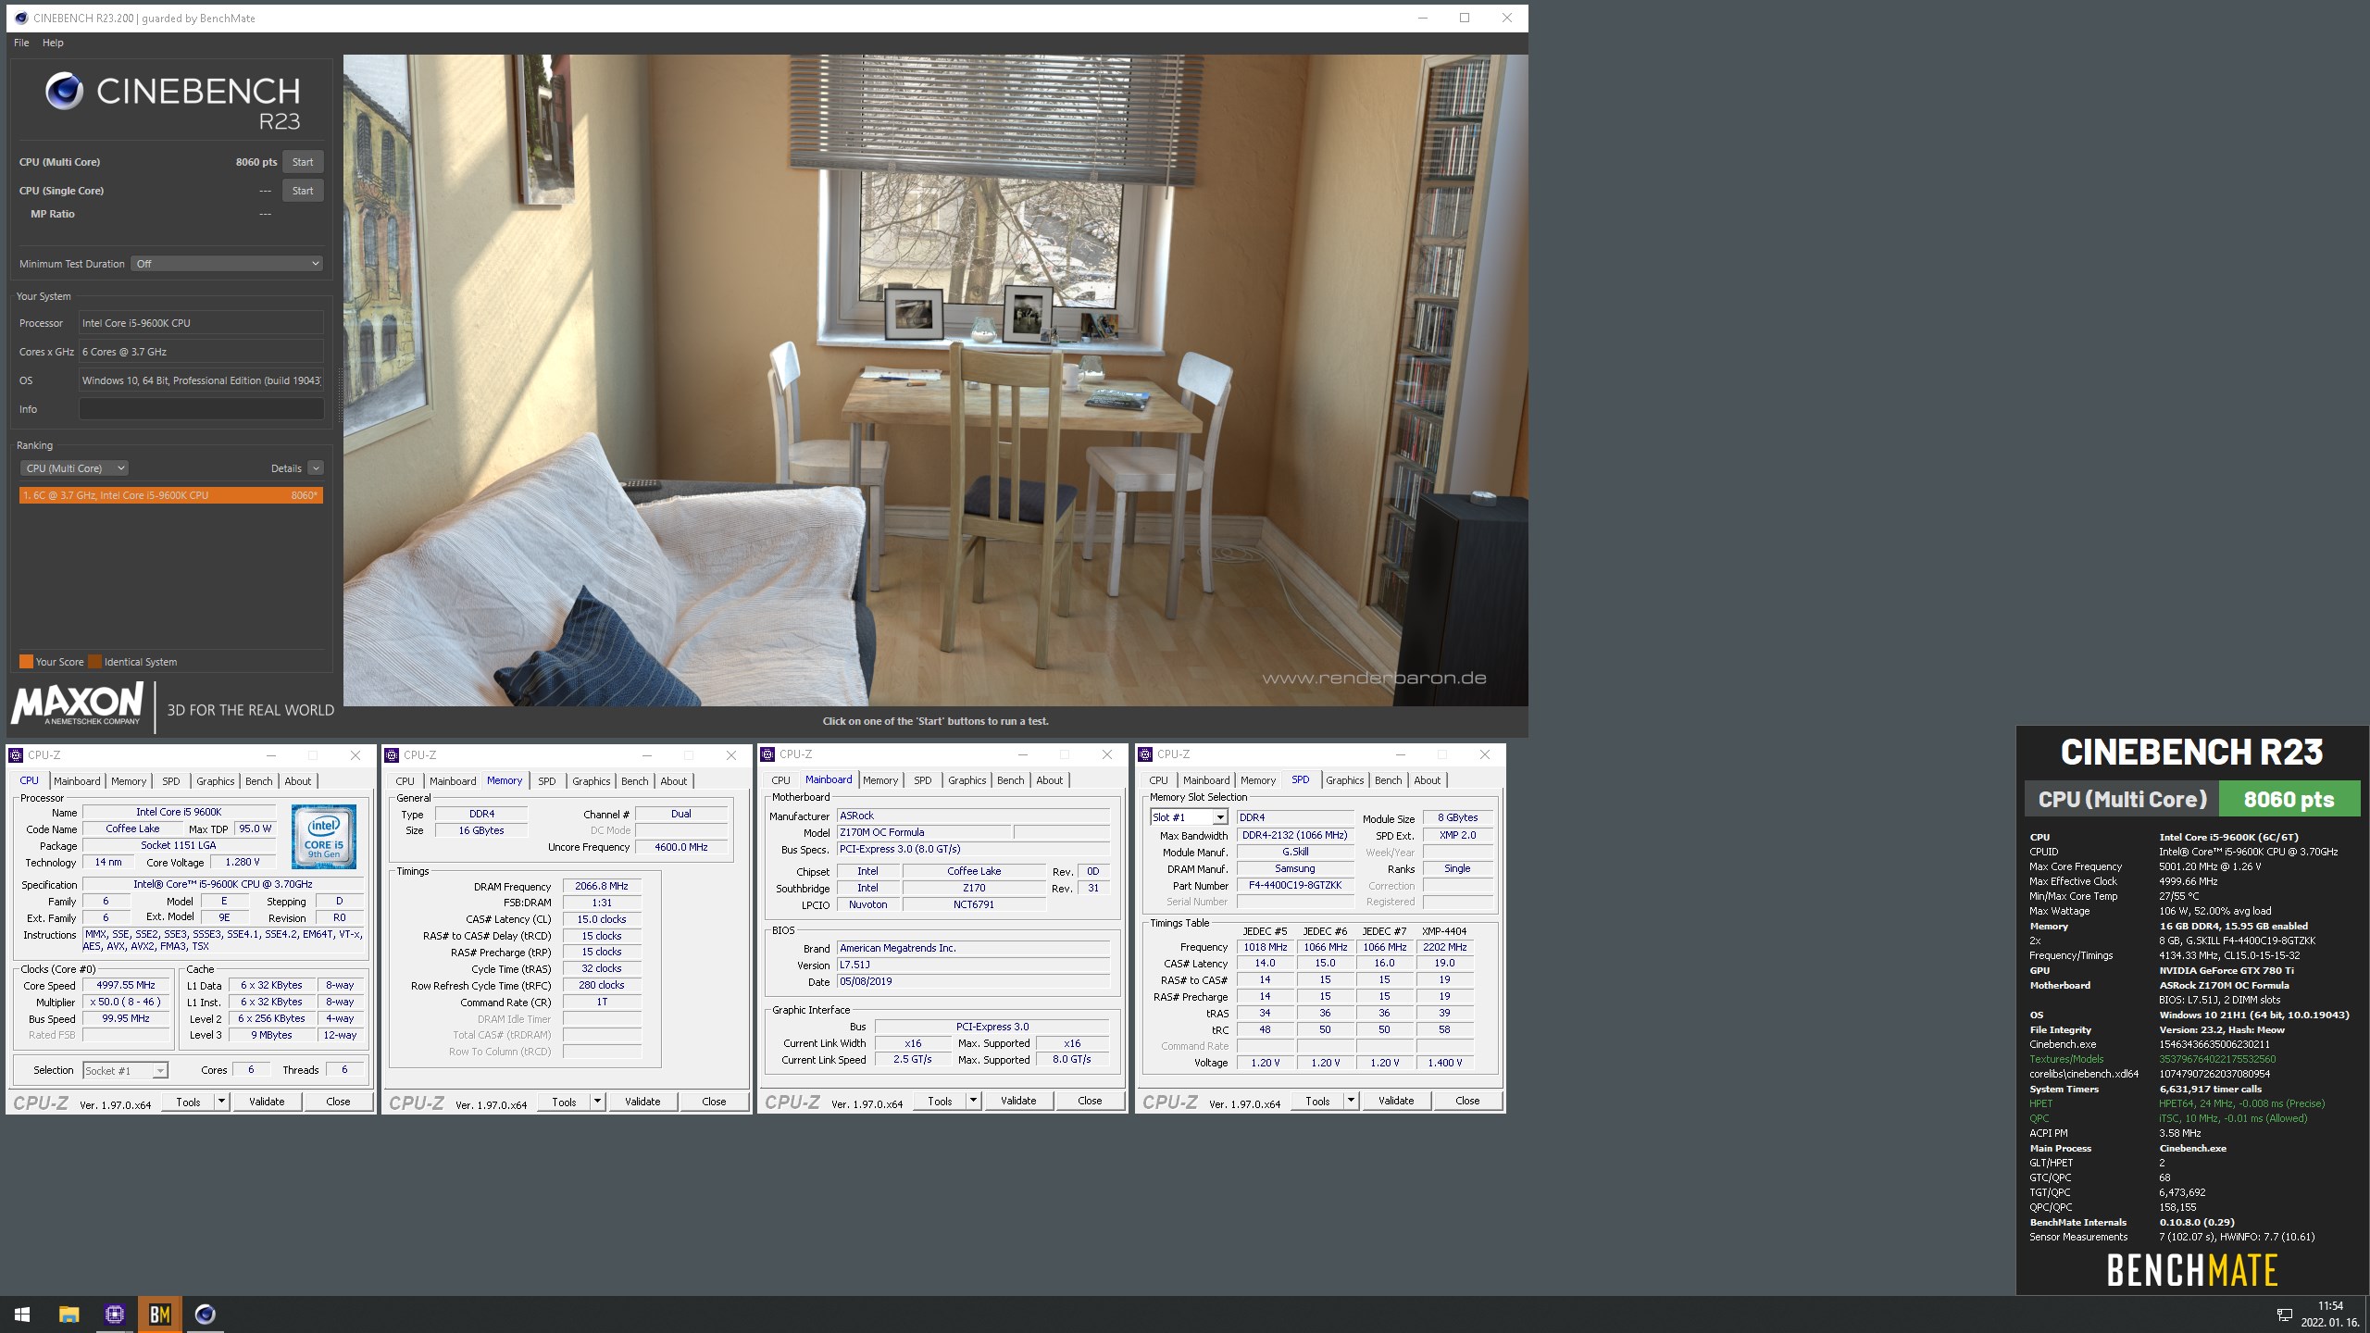This screenshot has width=2370, height=1333.
Task: Click the DRAM Frequency 2066.8 MHz value
Action: coord(601,887)
